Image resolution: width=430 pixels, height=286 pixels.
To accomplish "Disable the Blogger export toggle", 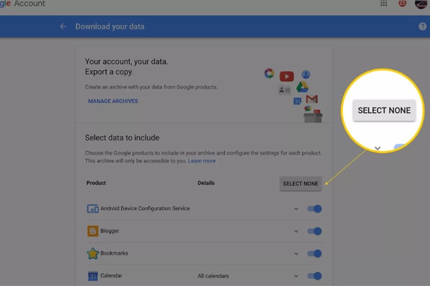I will pyautogui.click(x=315, y=231).
